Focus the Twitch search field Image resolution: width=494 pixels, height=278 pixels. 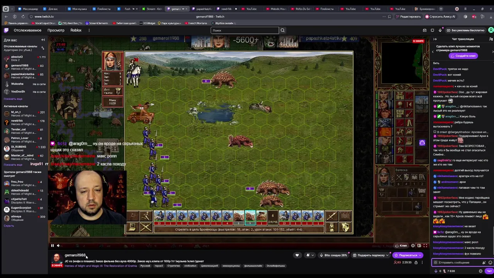pos(245,30)
